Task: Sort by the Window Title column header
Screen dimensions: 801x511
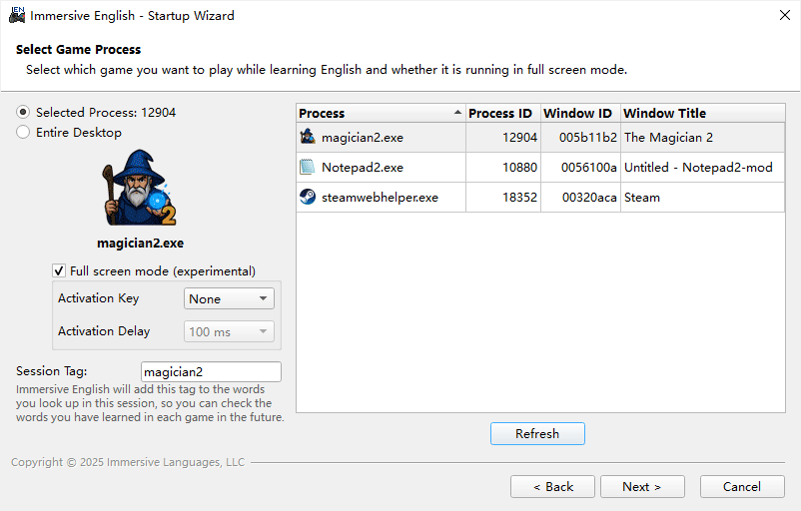Action: (703, 113)
